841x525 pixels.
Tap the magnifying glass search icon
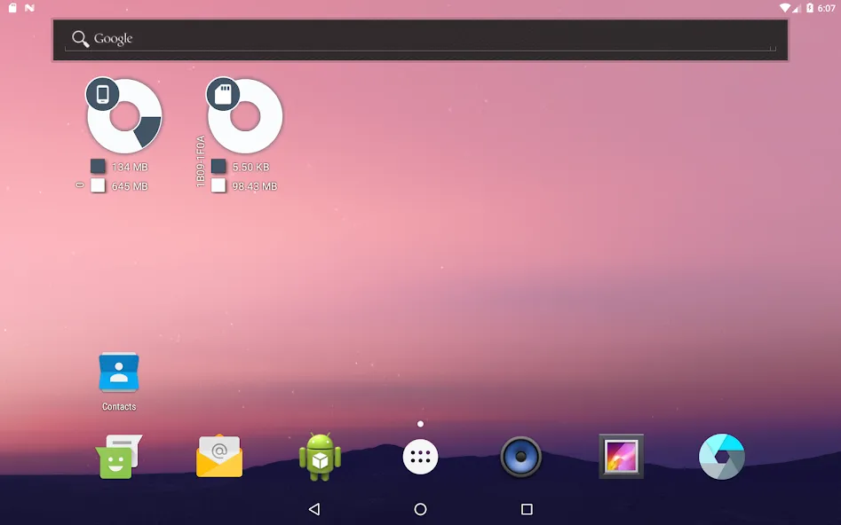(x=81, y=38)
